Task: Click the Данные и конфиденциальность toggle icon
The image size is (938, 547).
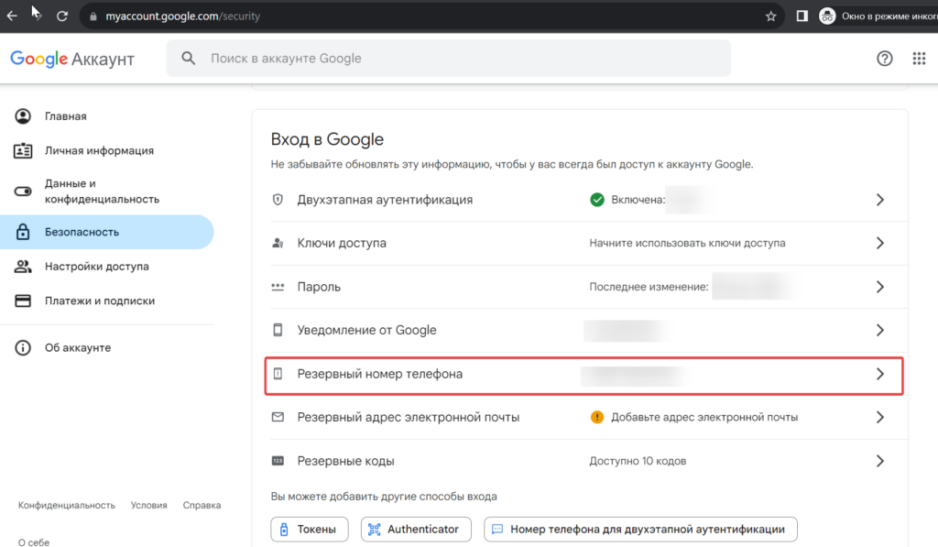Action: [23, 191]
